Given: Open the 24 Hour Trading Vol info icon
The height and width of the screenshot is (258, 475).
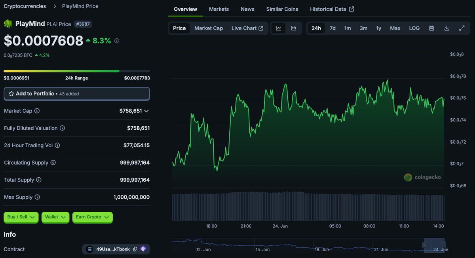Looking at the screenshot, I should pyautogui.click(x=57, y=145).
